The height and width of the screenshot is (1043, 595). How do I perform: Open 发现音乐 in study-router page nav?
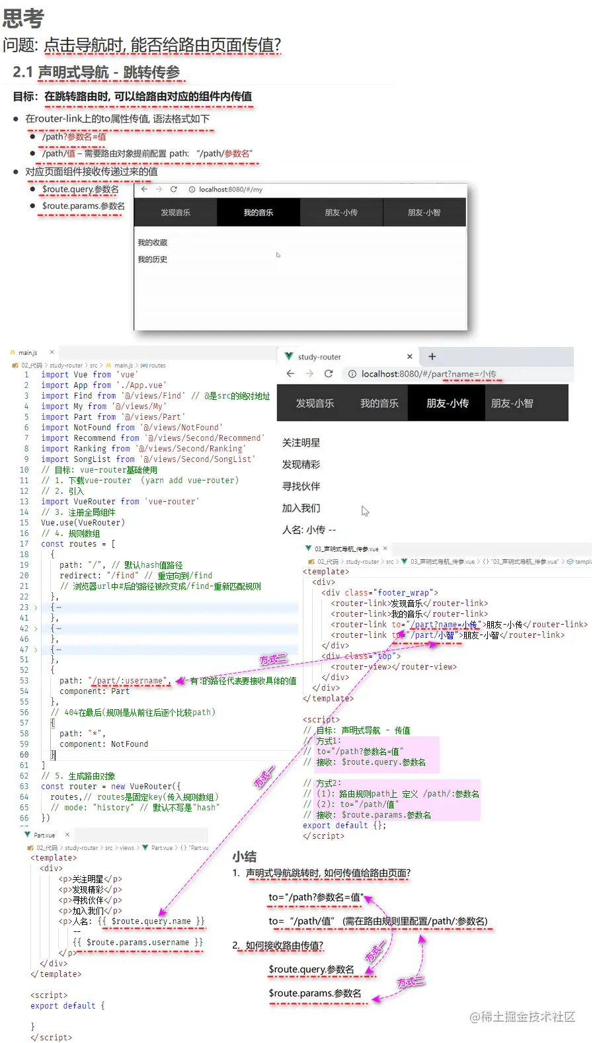tap(315, 403)
